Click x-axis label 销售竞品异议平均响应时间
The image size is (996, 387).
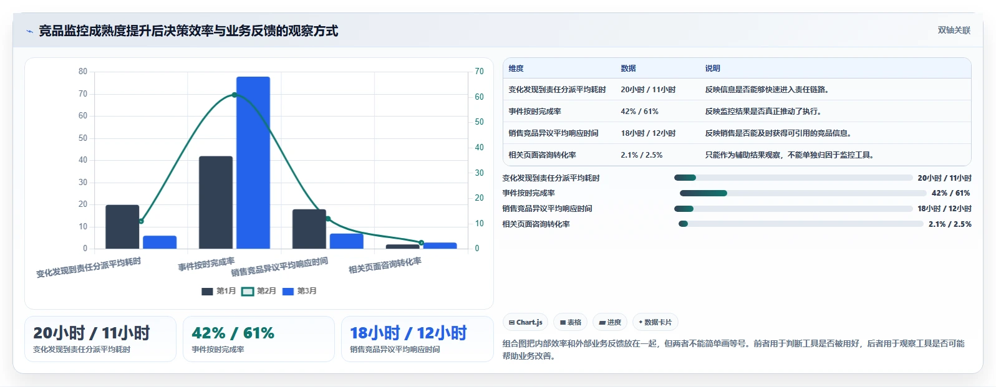279,267
